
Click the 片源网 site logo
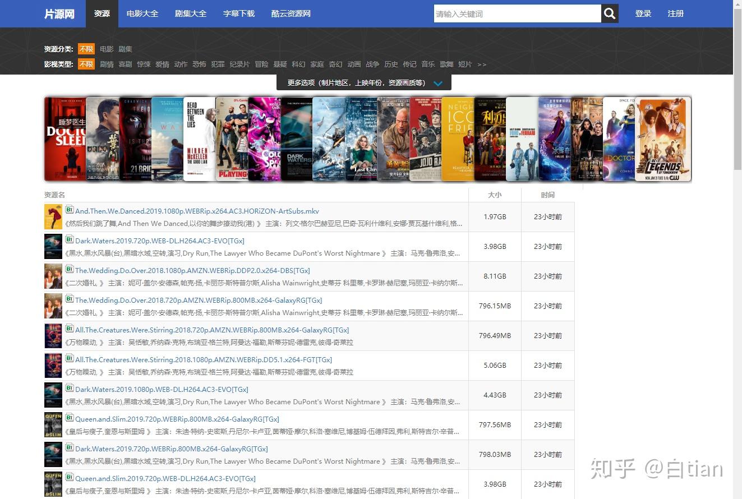pyautogui.click(x=59, y=13)
